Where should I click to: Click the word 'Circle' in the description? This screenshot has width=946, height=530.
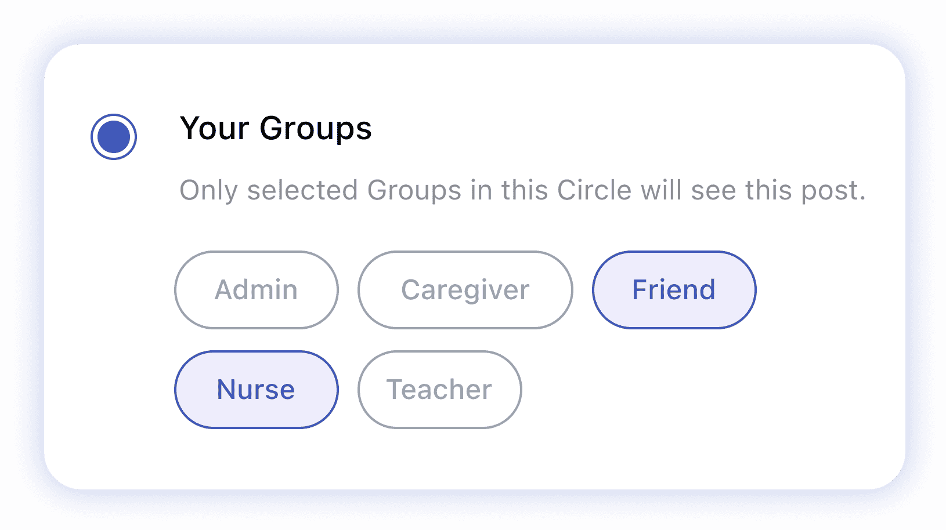tap(594, 190)
